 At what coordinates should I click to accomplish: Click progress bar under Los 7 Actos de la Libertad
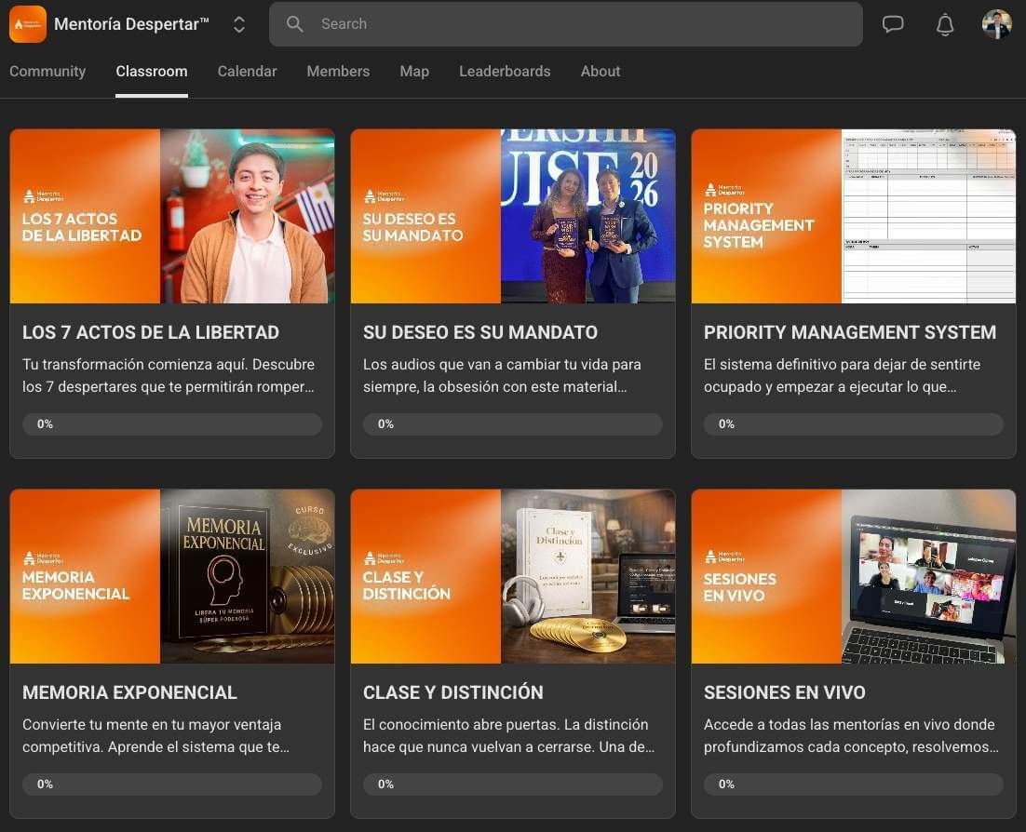[x=172, y=423]
